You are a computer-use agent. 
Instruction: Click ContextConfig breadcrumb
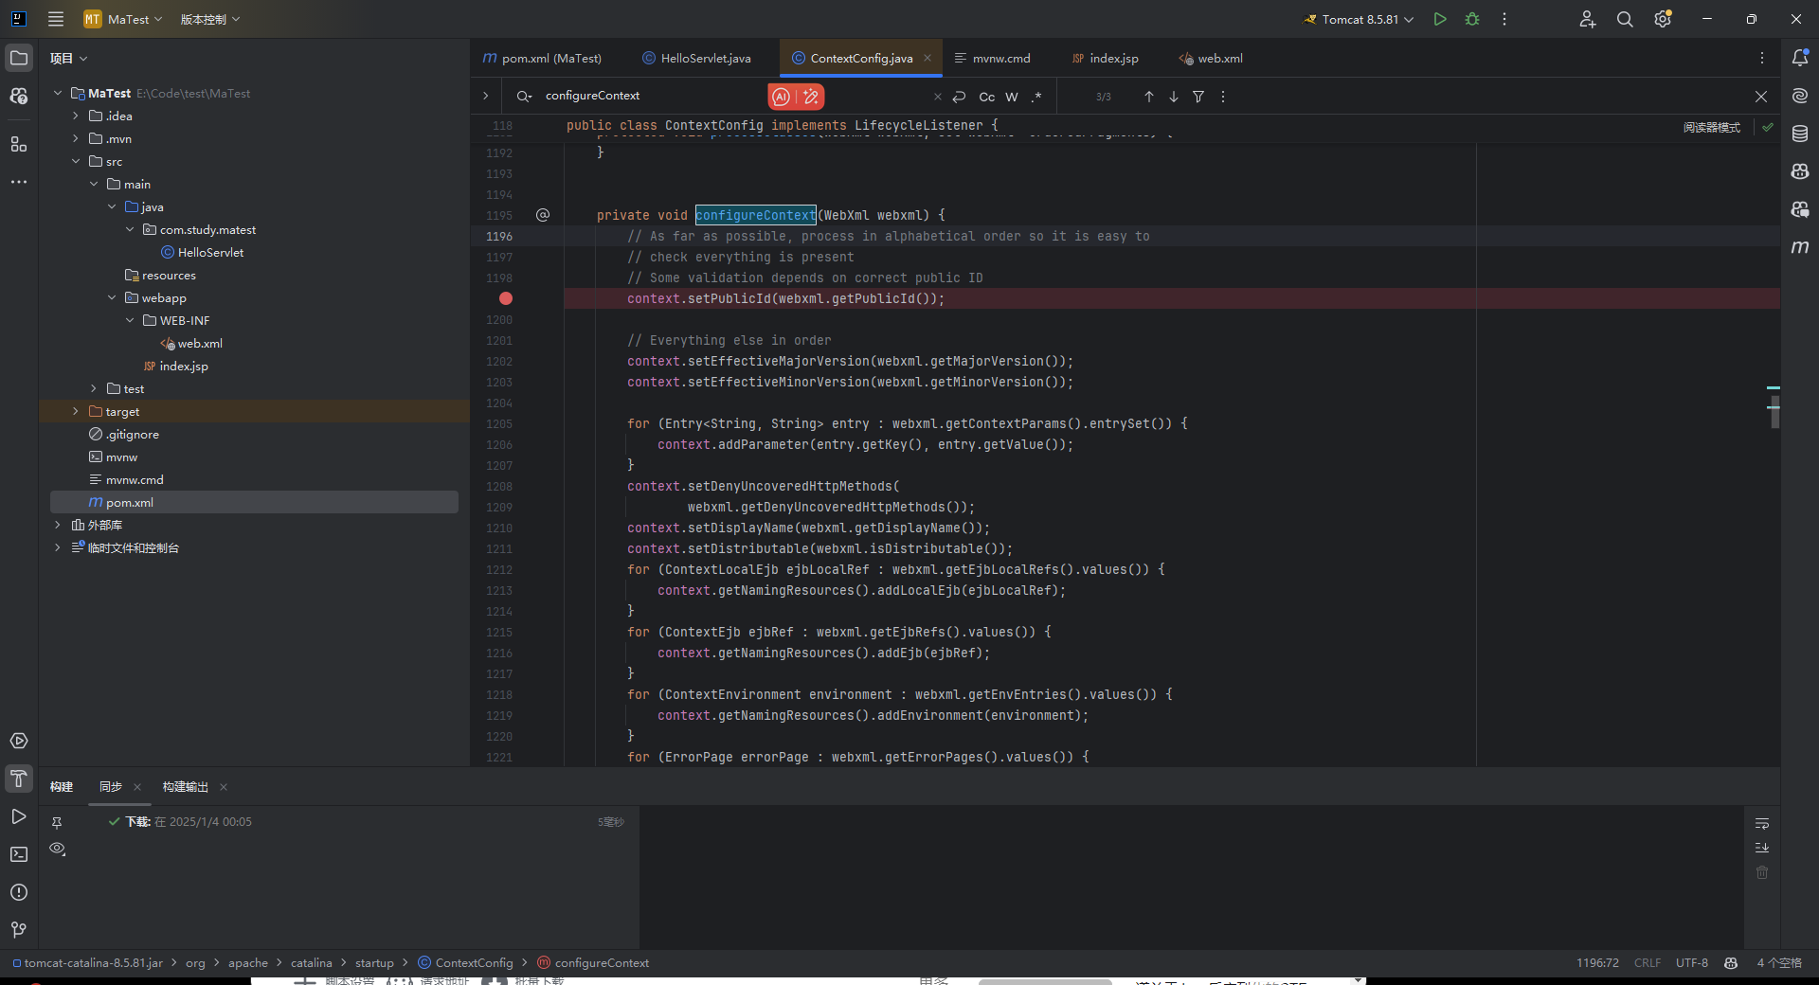(x=465, y=962)
